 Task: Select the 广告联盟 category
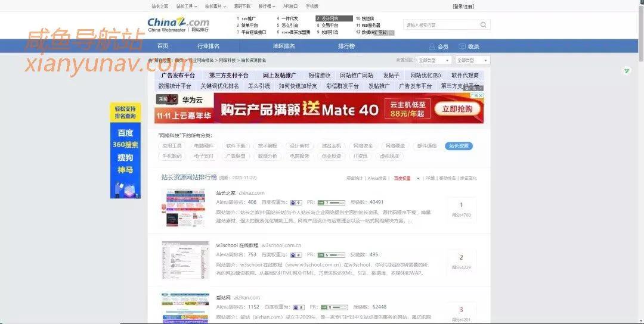tap(236, 156)
